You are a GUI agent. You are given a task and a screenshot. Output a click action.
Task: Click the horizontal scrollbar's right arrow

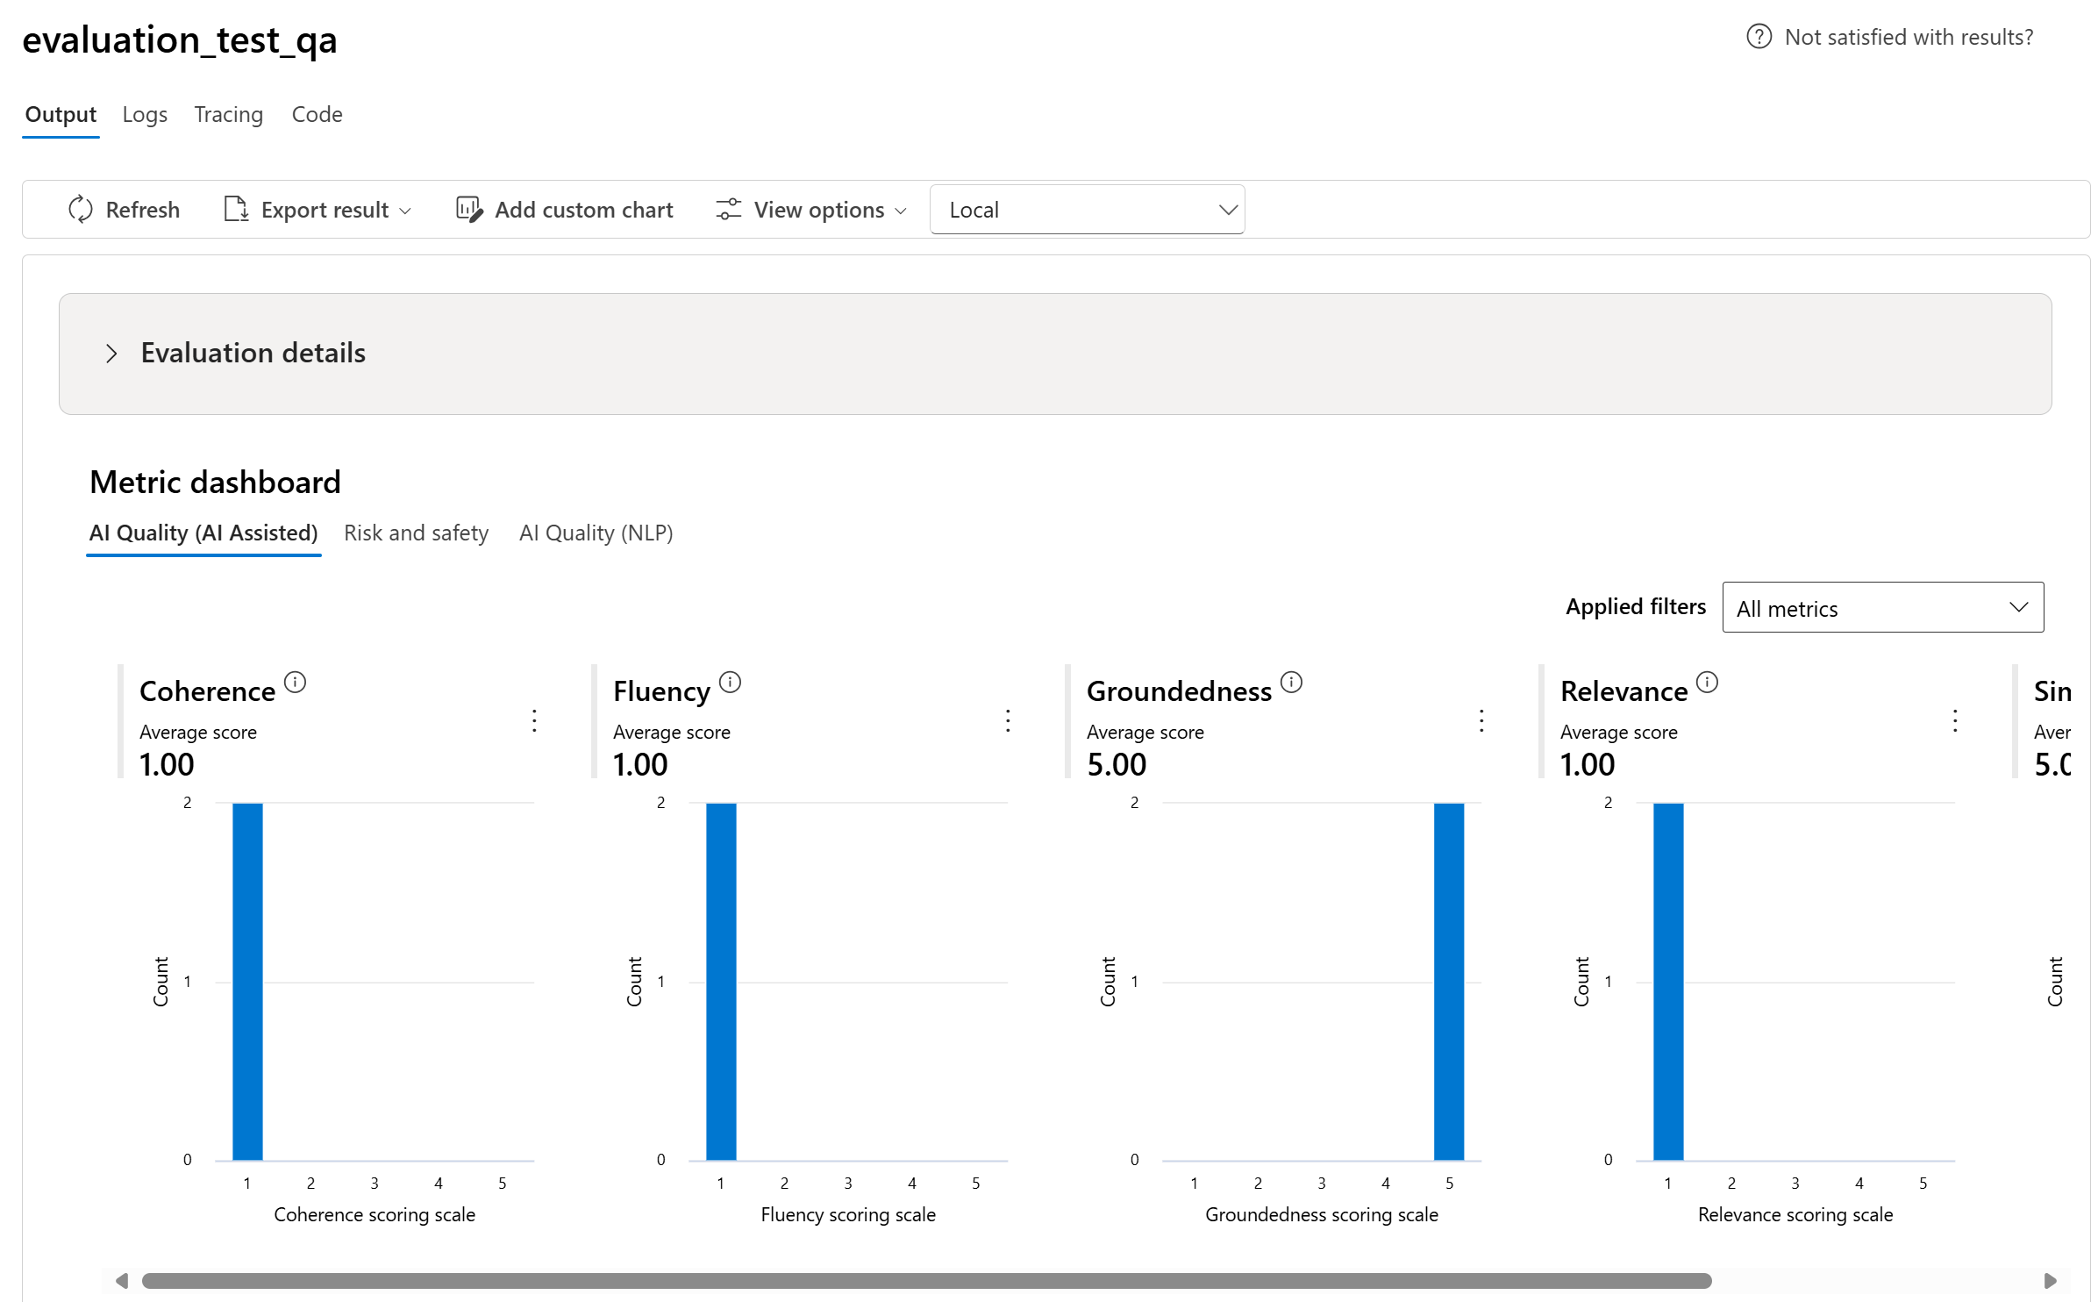point(2050,1281)
